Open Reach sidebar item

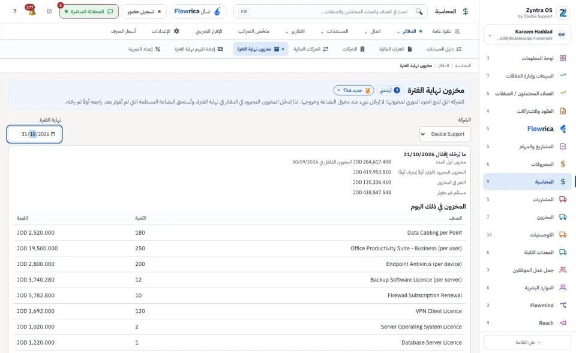pyautogui.click(x=527, y=323)
